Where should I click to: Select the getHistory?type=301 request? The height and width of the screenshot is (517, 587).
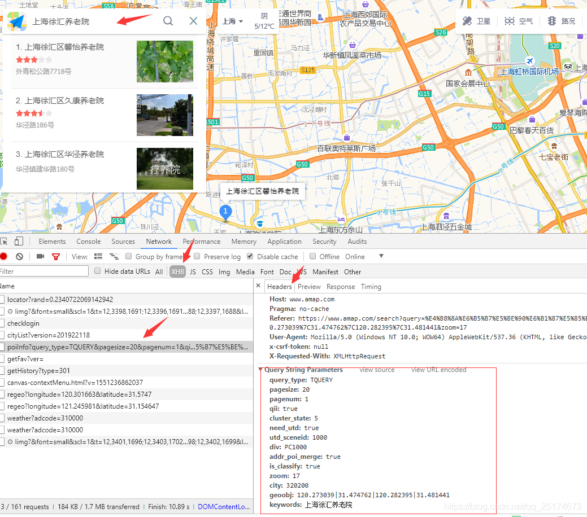click(127, 371)
